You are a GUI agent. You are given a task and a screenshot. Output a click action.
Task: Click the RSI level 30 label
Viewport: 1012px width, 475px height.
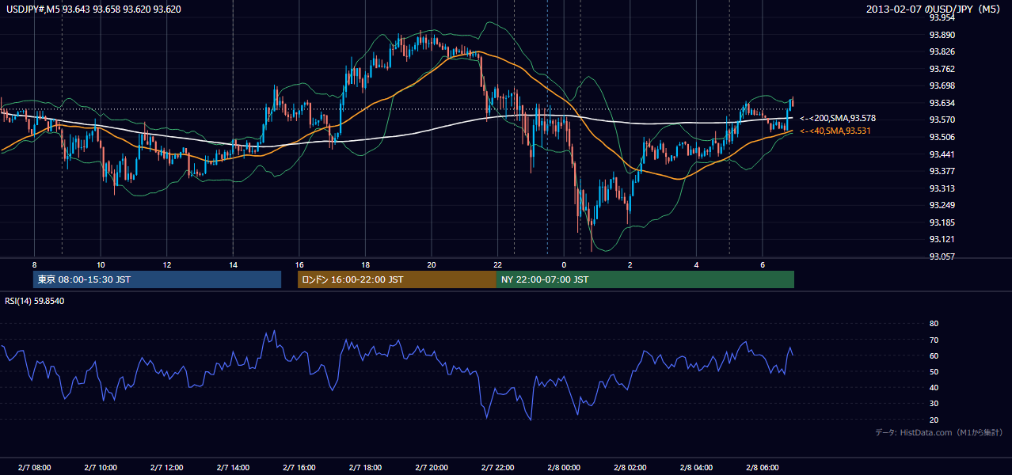934,404
